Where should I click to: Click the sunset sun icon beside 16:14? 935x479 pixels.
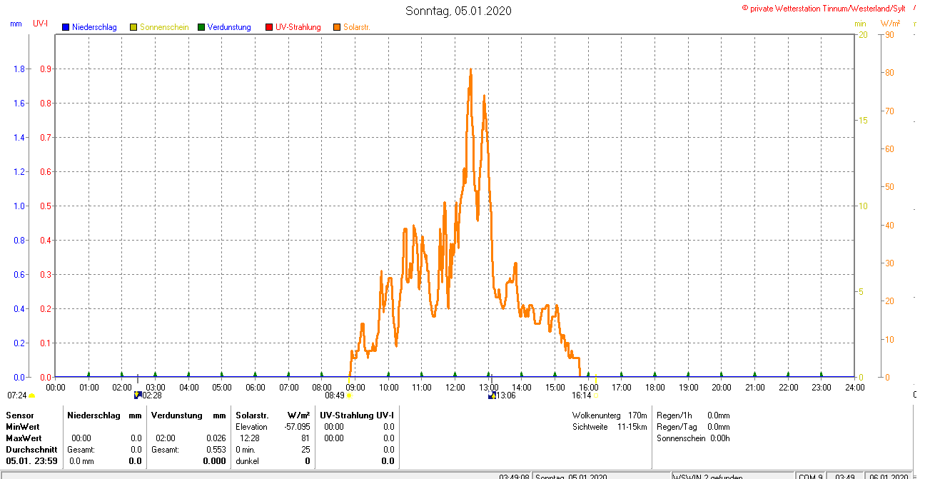point(595,395)
